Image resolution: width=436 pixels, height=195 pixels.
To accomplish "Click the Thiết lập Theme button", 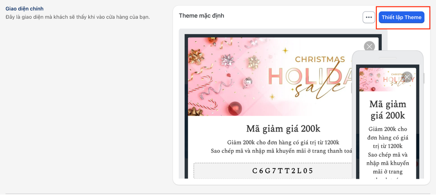I will coord(401,17).
